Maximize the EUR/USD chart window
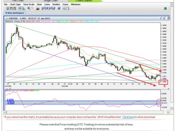The width and height of the screenshot is (175, 131). click(x=164, y=18)
